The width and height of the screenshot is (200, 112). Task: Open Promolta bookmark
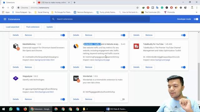[169, 12]
